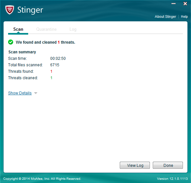Click the green Threats cleaned count

[51, 78]
